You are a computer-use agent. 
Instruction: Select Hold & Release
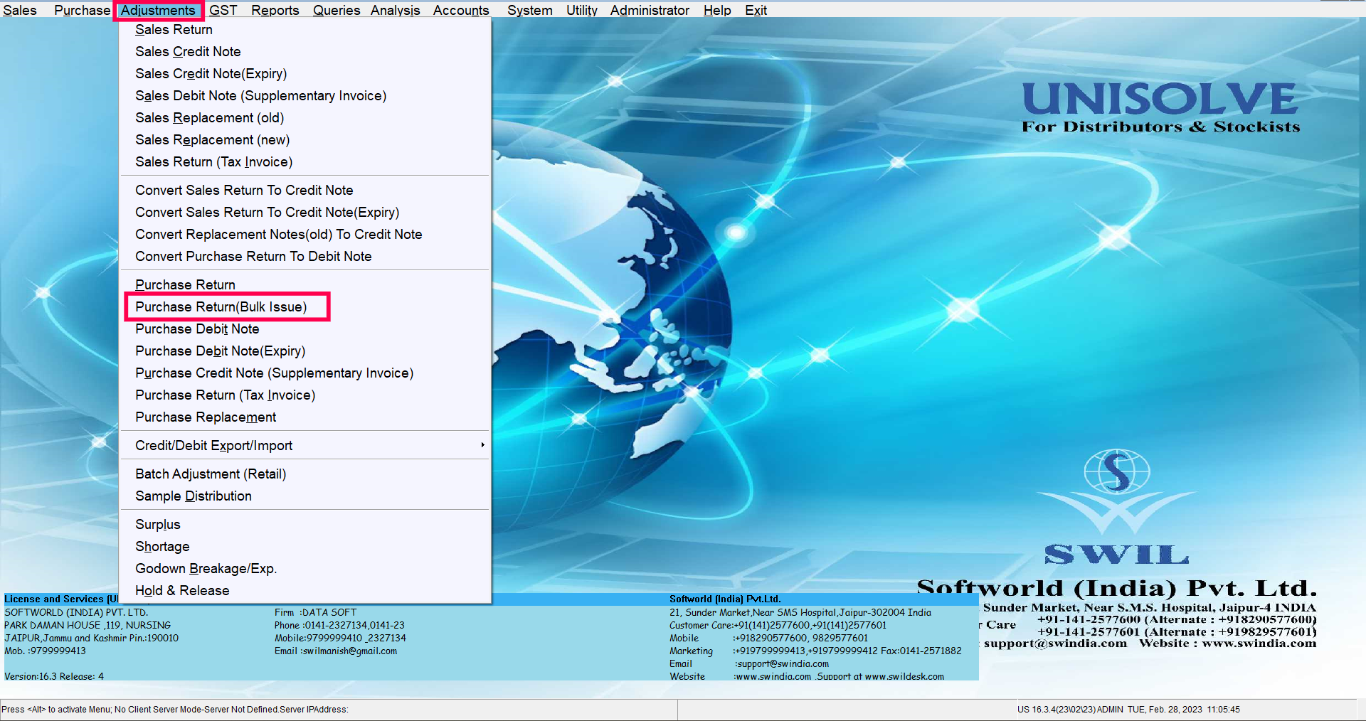point(305,591)
